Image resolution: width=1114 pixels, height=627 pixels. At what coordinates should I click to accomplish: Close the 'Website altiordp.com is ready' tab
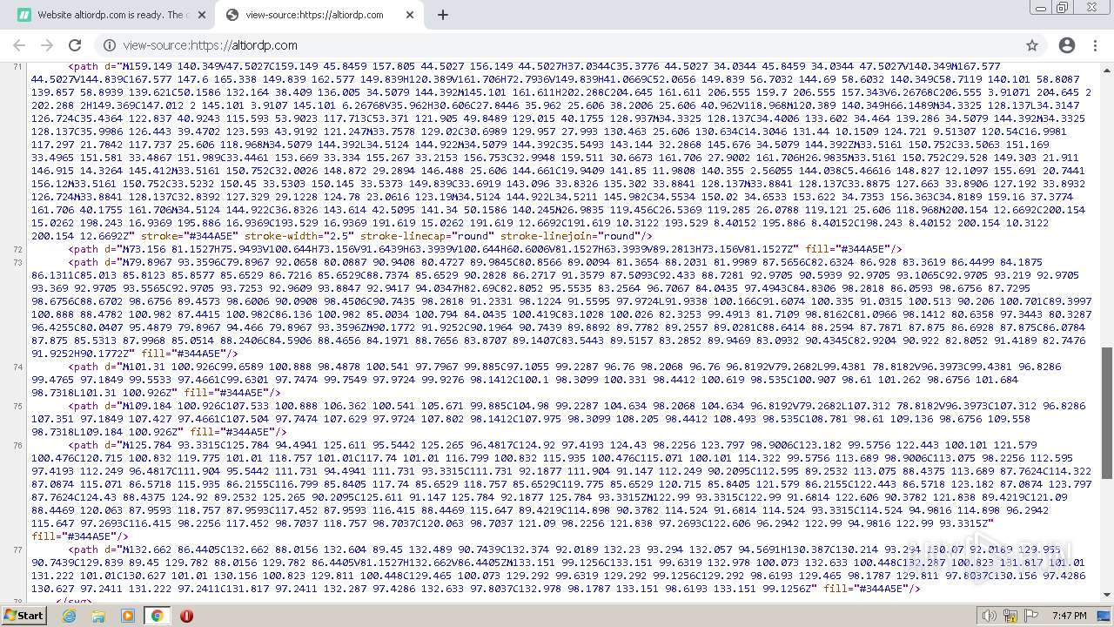click(x=201, y=15)
